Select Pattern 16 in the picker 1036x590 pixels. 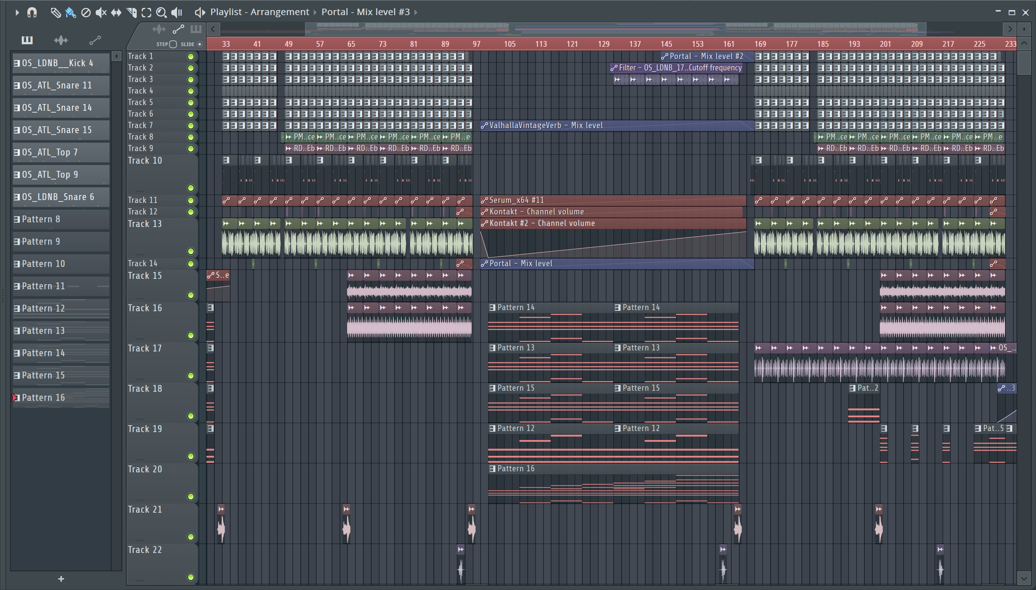click(x=61, y=397)
